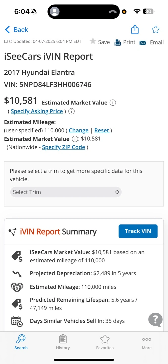Screen dimensions: 168x364
Task: Open info icon next to Specify Asking Price
Action: point(71,111)
